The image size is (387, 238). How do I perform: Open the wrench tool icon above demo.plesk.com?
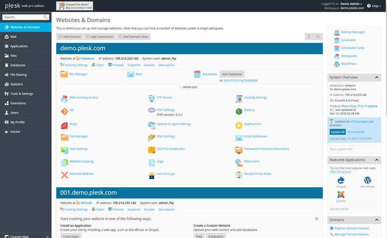pos(318,37)
